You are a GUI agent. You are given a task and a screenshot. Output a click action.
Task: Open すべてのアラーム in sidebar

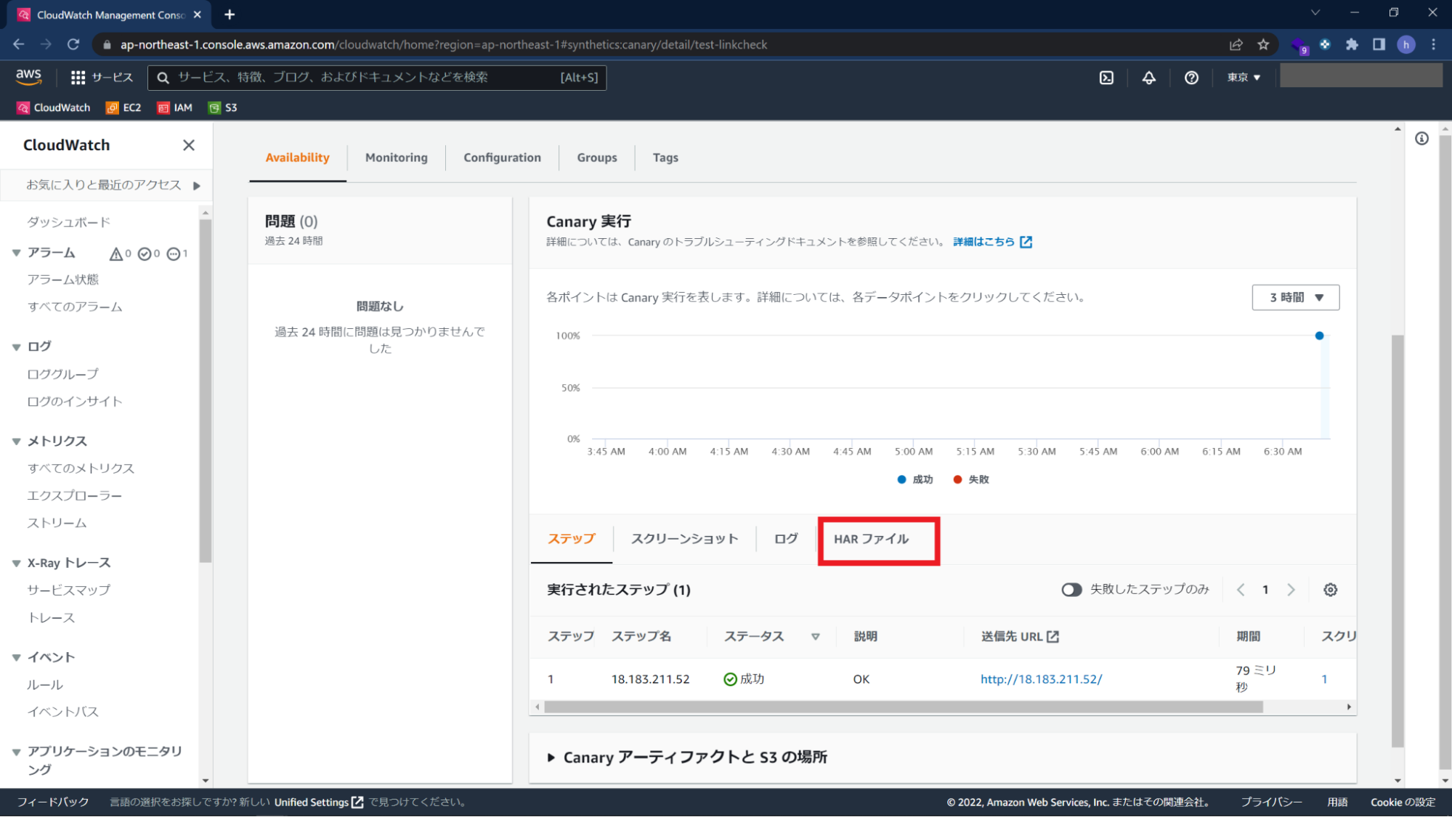click(x=75, y=307)
